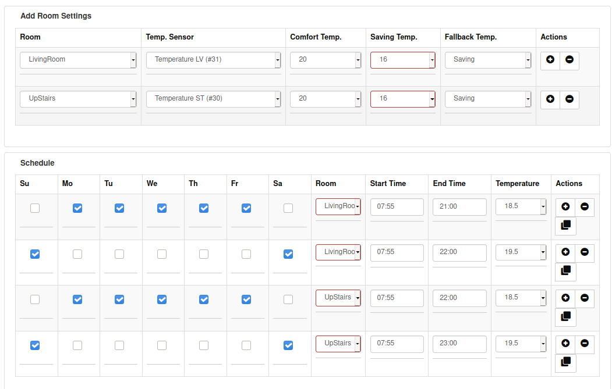Uncheck Saturday in the last schedule row

pyautogui.click(x=288, y=345)
